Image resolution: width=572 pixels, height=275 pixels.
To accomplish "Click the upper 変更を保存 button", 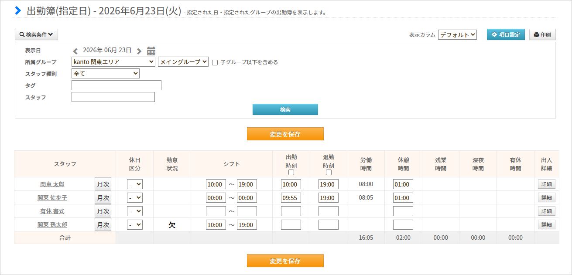I will pos(285,134).
